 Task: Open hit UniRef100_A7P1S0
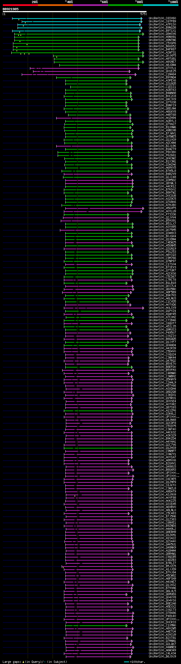tap(162, 25)
